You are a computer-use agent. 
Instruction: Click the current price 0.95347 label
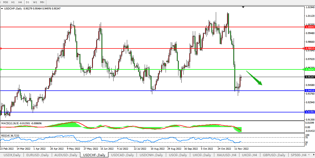click(310, 77)
